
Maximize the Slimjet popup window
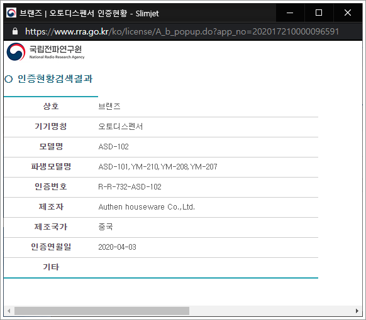tap(319, 13)
